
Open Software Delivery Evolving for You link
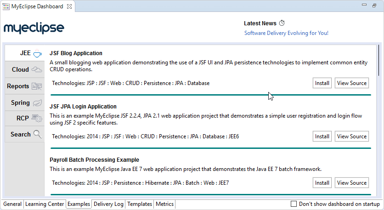point(286,33)
